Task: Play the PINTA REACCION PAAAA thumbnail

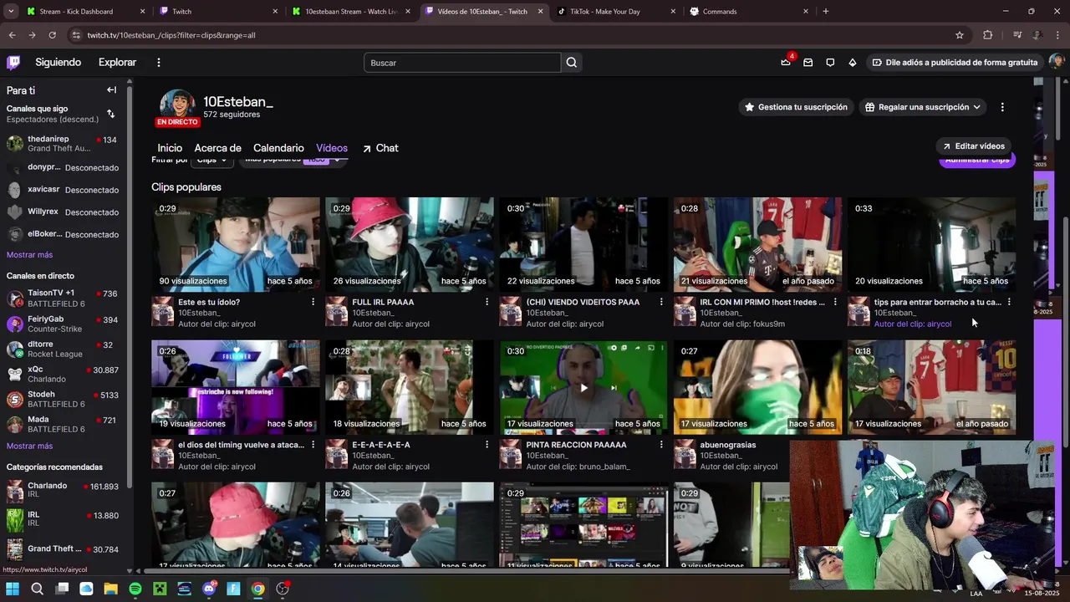Action: [x=583, y=387]
